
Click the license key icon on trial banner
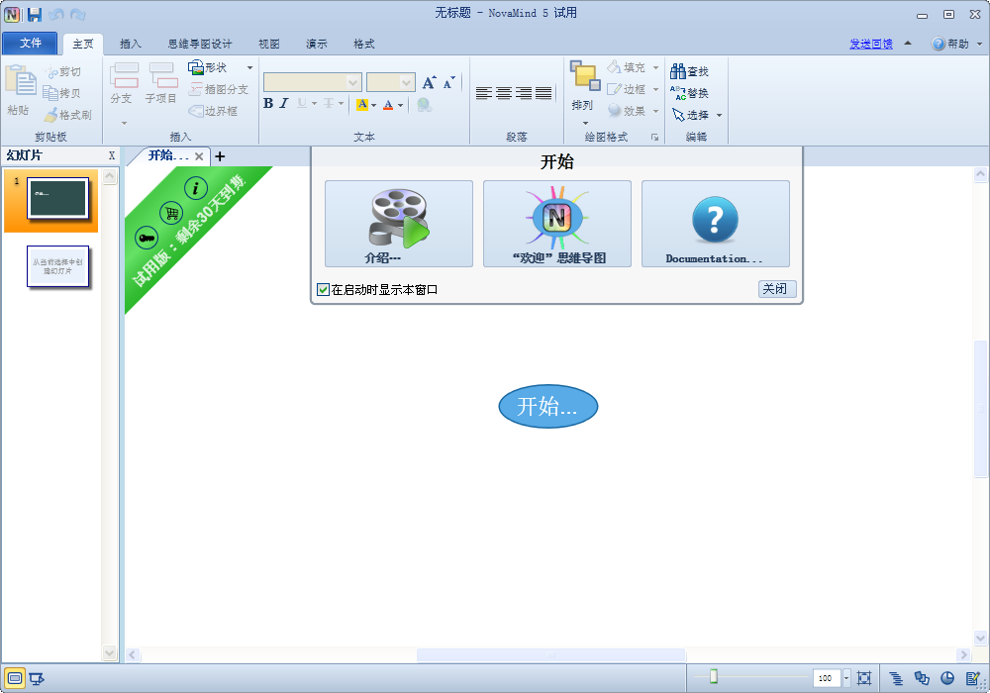coord(147,238)
